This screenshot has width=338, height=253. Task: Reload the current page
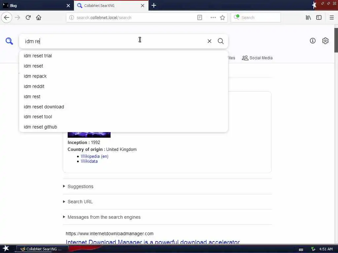click(28, 18)
